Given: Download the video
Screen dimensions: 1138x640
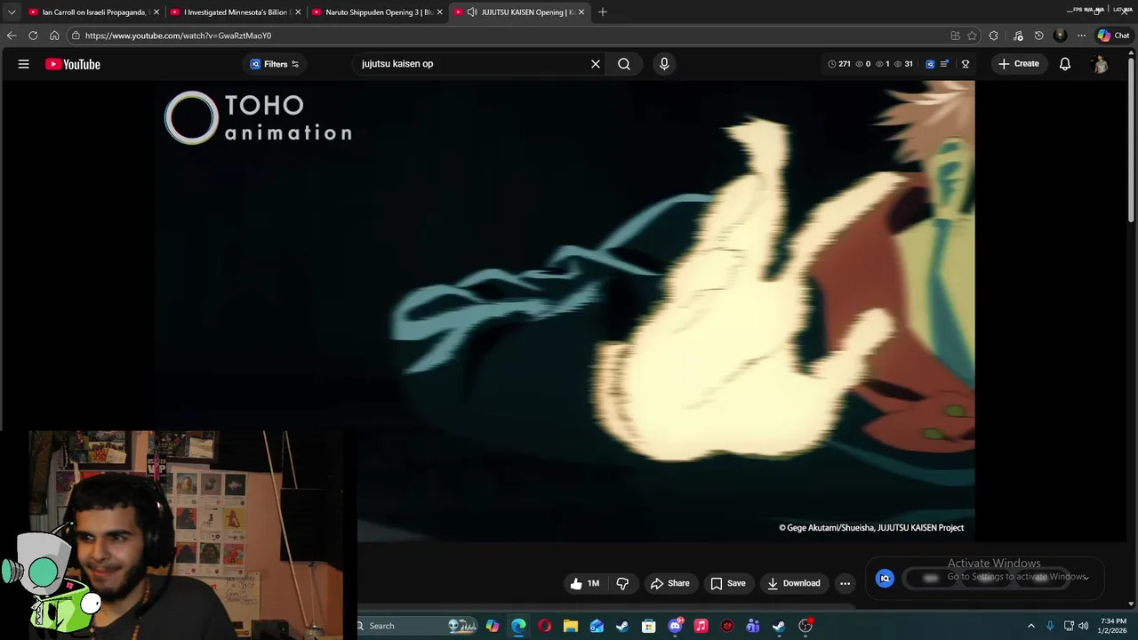Looking at the screenshot, I should click(794, 583).
